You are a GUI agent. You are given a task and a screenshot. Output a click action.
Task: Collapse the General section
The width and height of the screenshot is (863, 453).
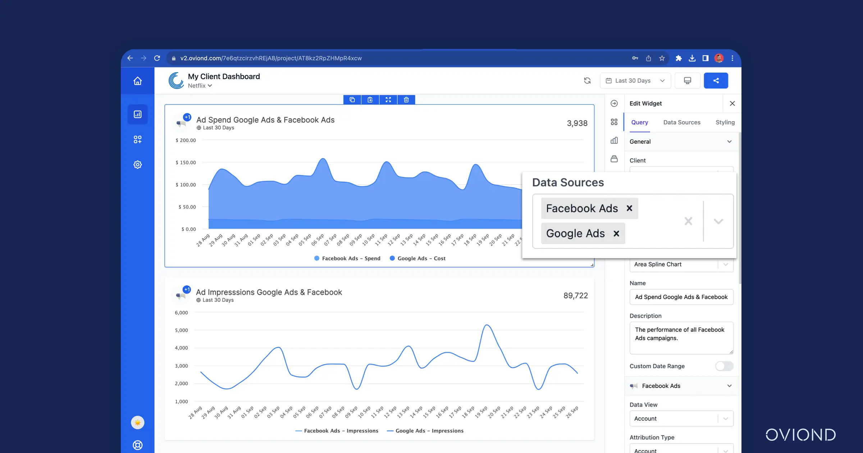tap(681, 142)
